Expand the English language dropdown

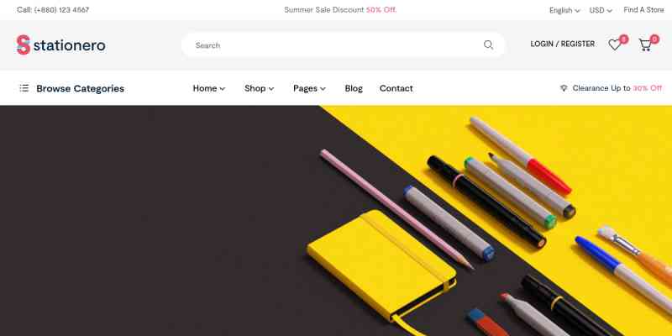click(564, 10)
